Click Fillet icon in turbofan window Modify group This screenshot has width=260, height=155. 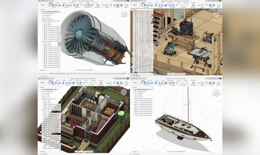coord(67,5)
